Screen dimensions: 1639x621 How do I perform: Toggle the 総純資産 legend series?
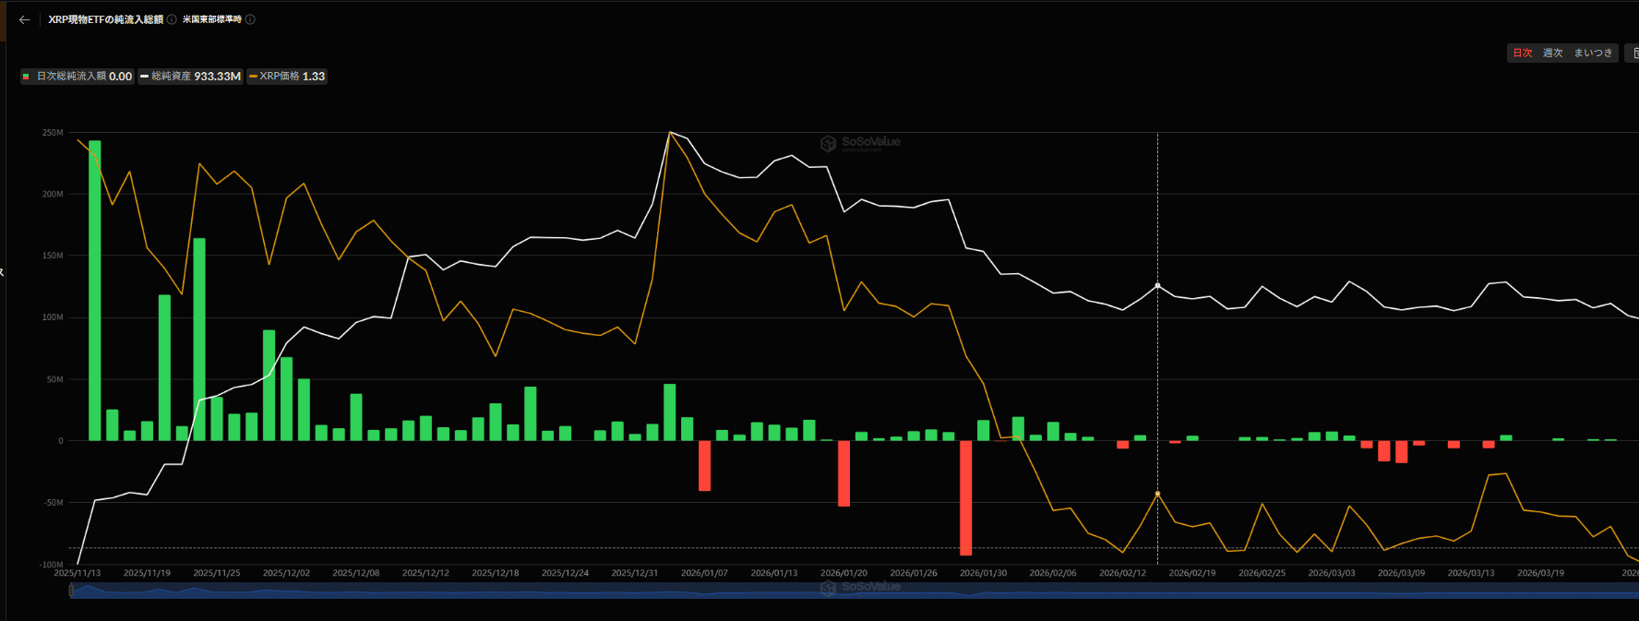[x=190, y=77]
